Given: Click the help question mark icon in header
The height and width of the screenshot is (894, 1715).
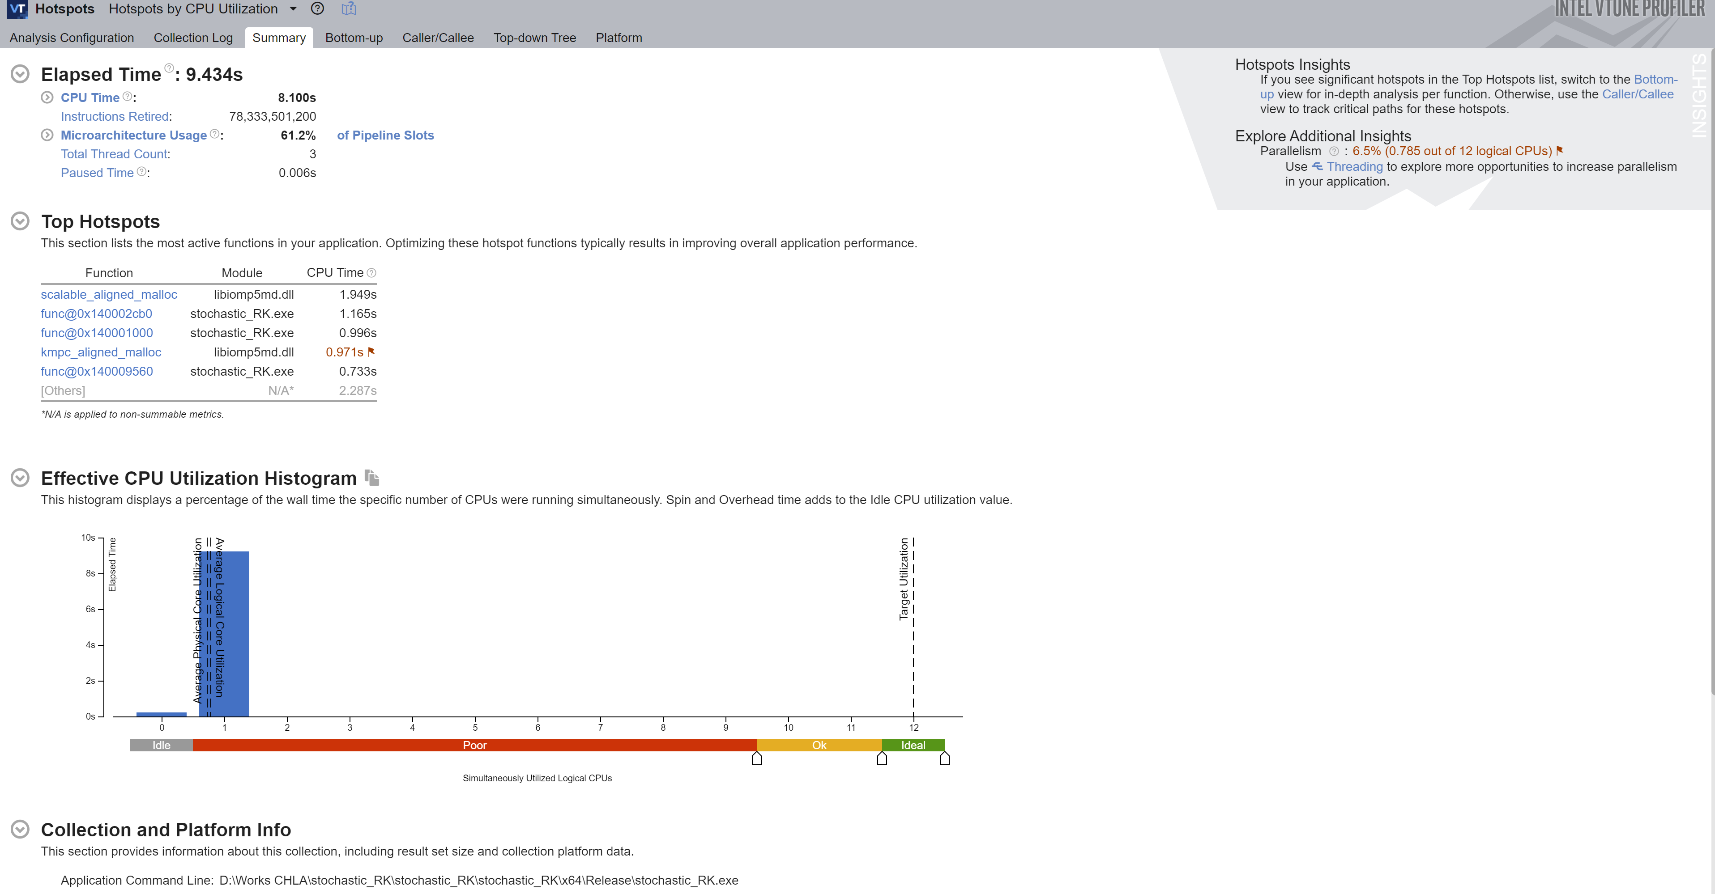Looking at the screenshot, I should pos(318,8).
